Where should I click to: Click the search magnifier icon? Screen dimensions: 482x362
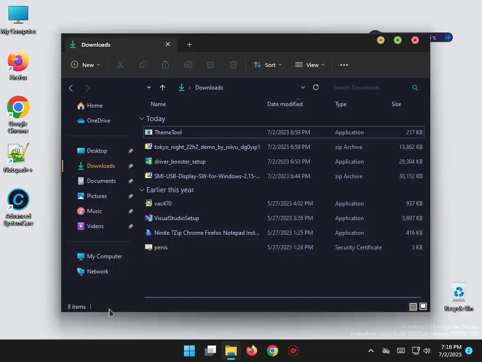pos(415,88)
